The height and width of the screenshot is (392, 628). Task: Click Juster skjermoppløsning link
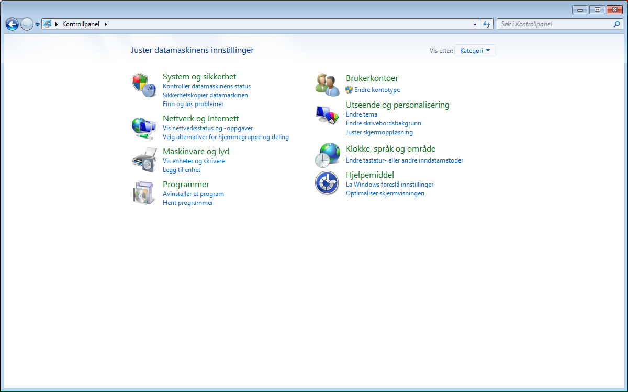pos(379,132)
